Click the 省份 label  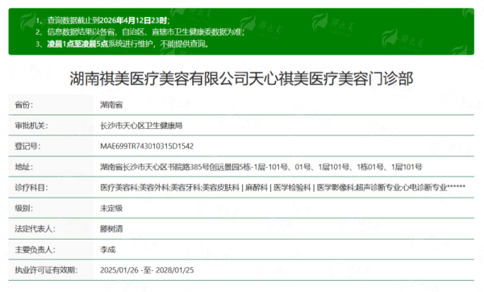click(x=23, y=105)
